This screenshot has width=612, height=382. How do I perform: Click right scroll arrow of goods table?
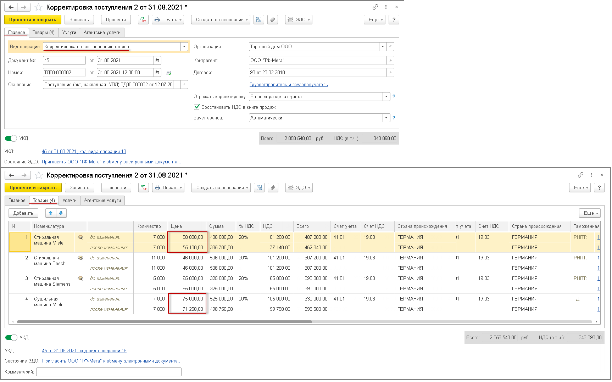(x=596, y=322)
